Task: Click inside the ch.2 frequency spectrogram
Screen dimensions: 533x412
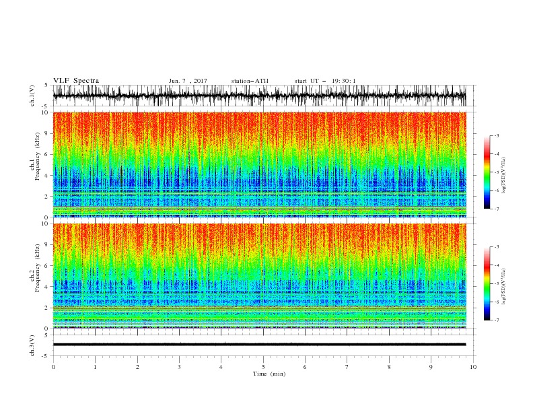Action: point(259,276)
